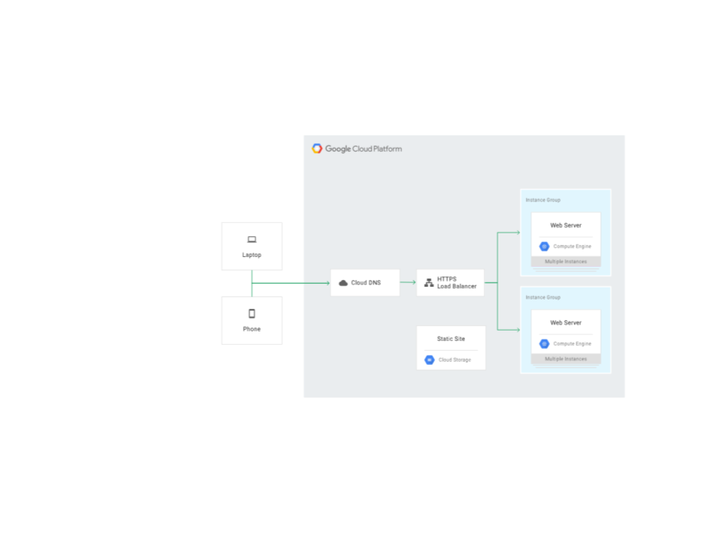Select Web Server title in lower instance group
Screen dimensions: 713x535
(x=566, y=322)
